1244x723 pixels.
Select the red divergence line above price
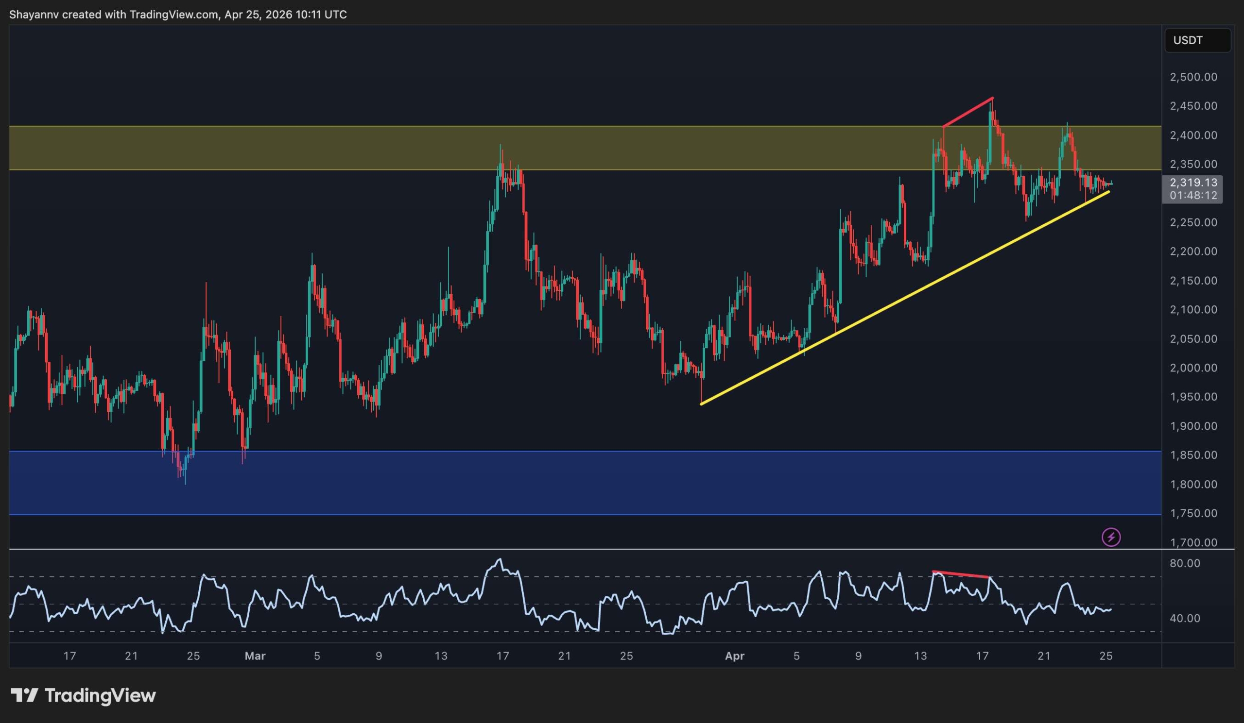[968, 112]
